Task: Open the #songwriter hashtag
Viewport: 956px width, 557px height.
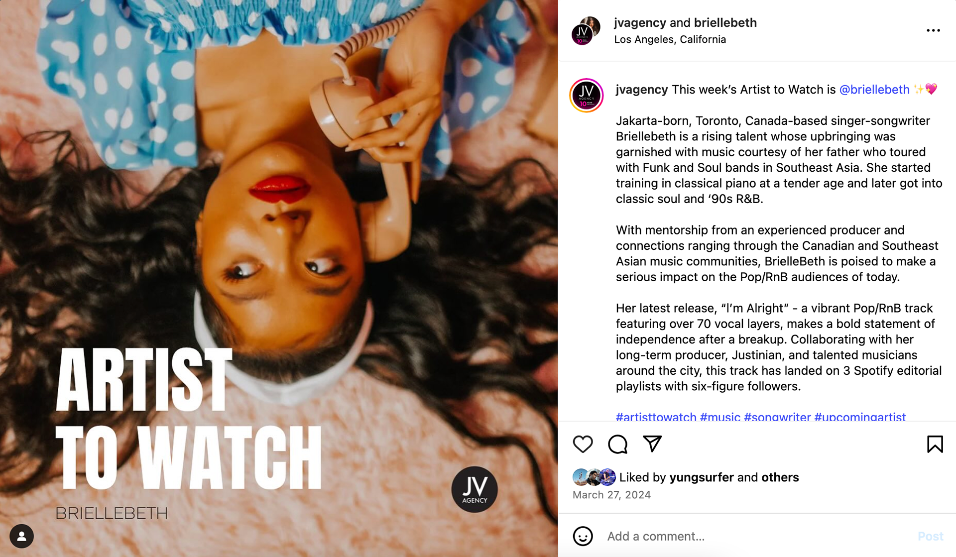Action: [777, 416]
